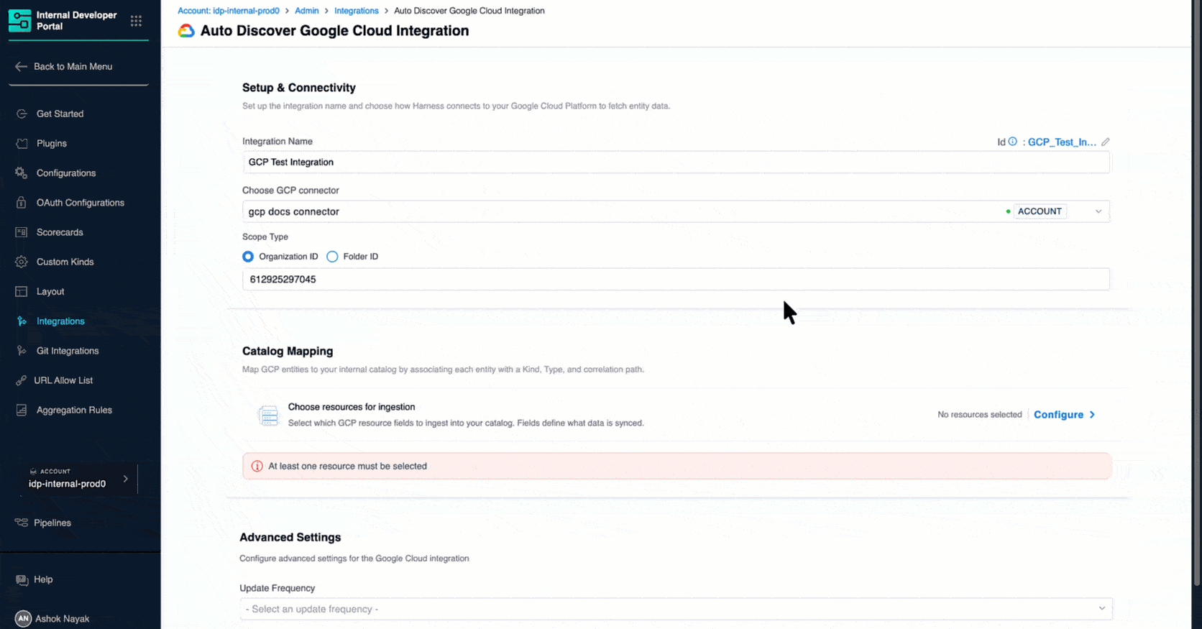Click the URL Allow List link icon

22,380
